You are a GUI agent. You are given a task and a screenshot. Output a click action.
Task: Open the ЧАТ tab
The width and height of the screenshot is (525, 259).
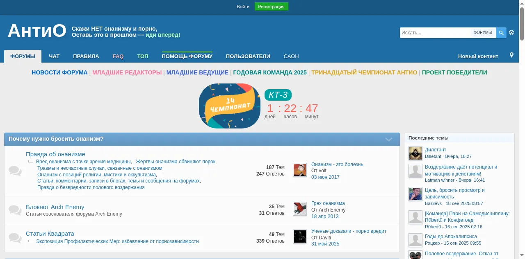pyautogui.click(x=54, y=56)
